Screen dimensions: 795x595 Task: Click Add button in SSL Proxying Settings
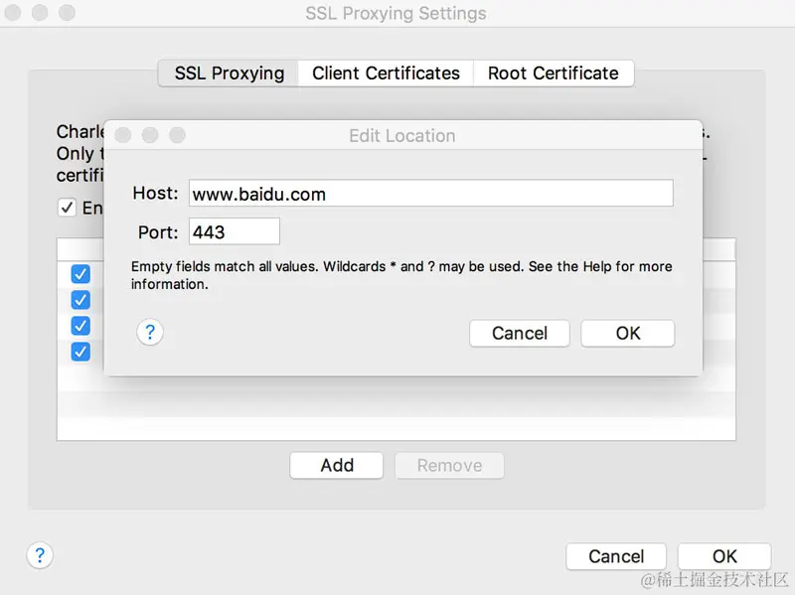(x=337, y=465)
